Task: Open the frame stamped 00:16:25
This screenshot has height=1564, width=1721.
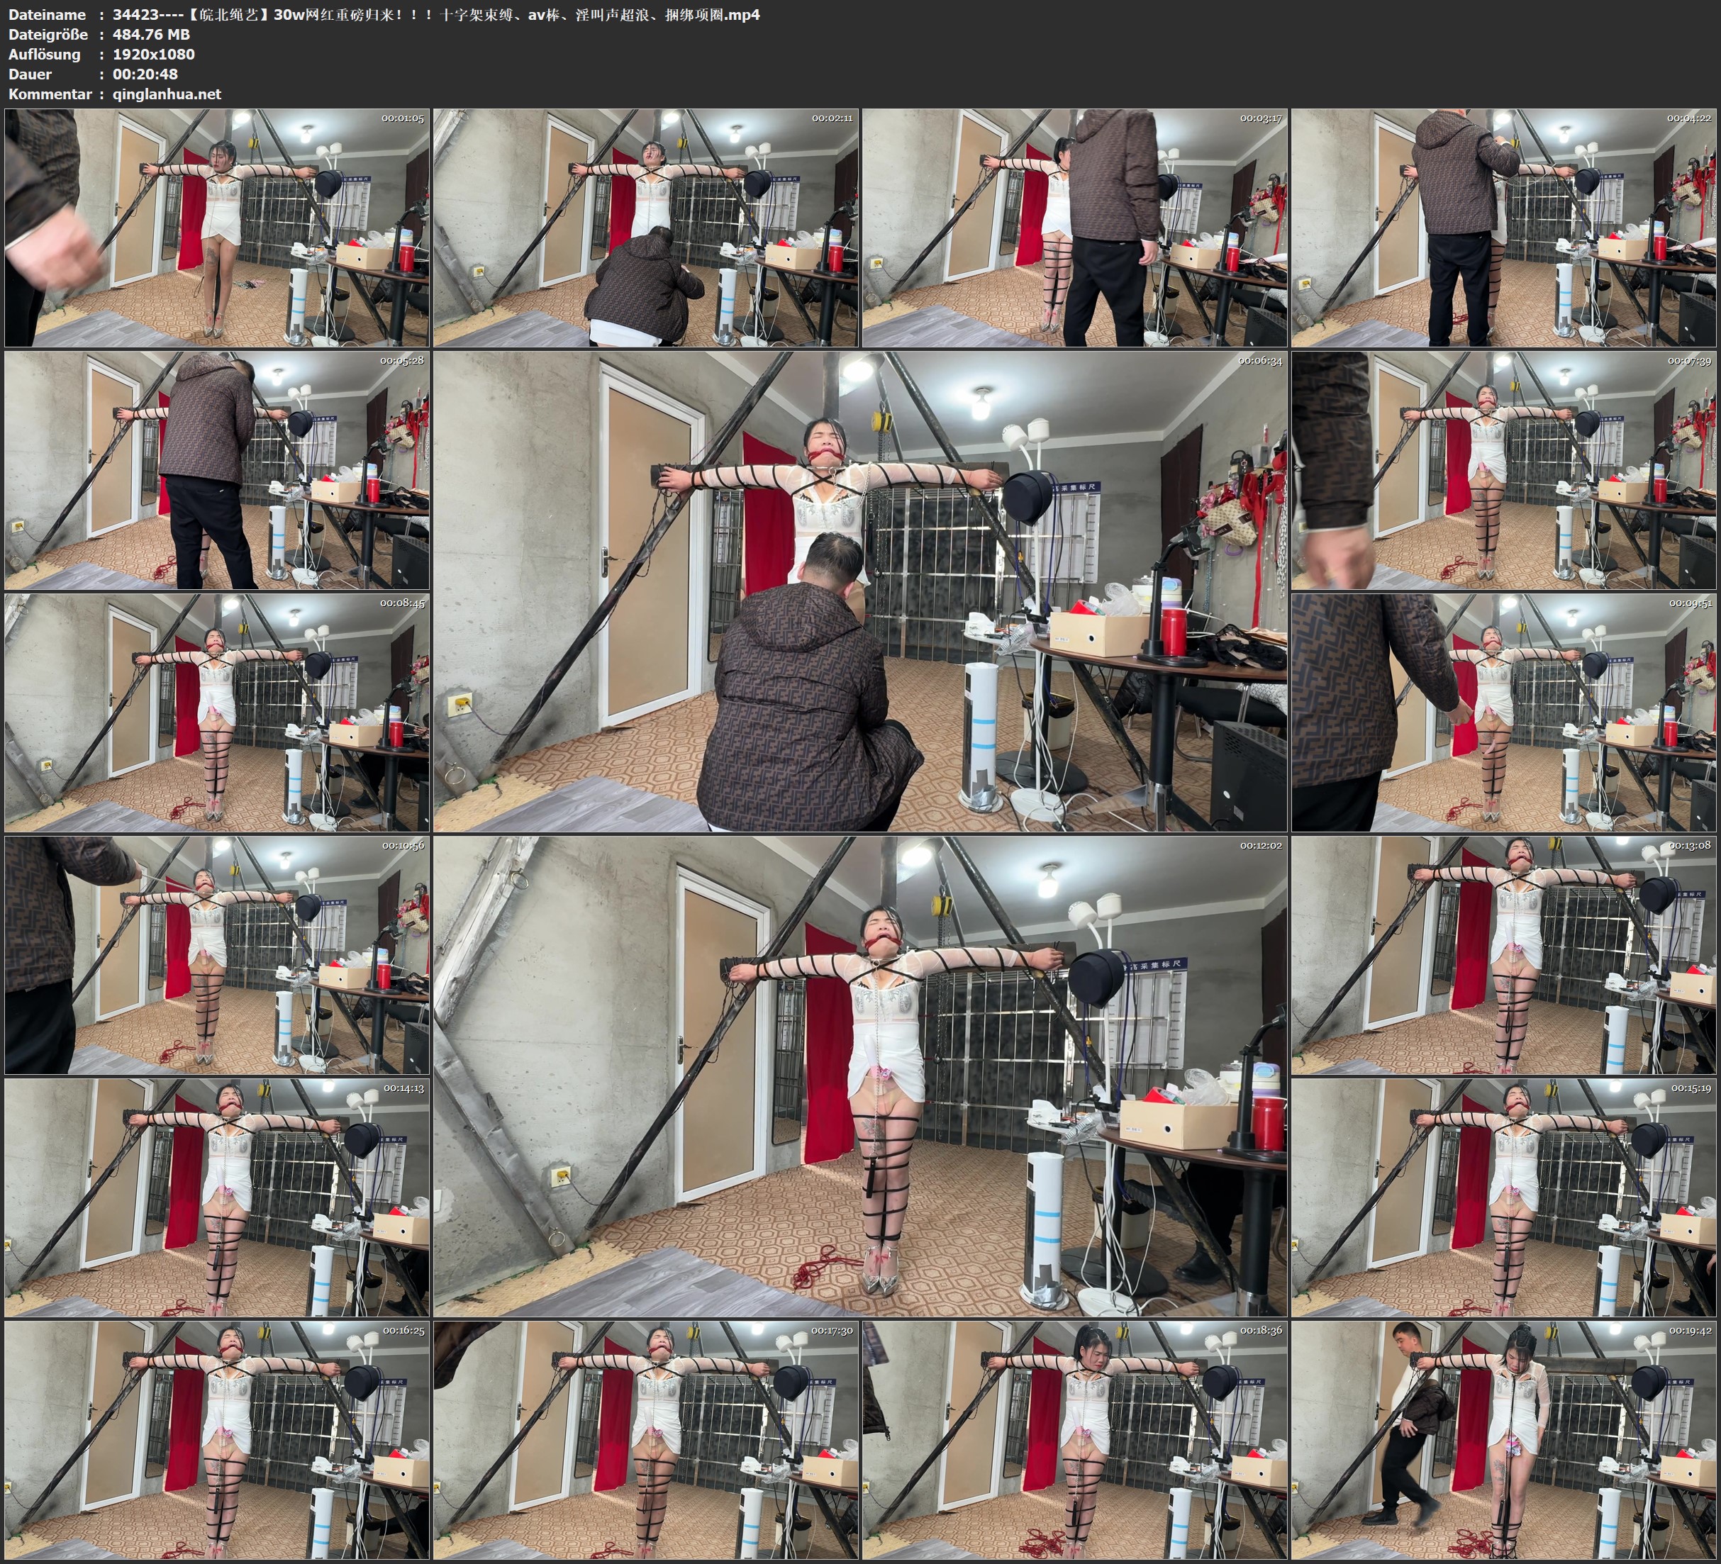Action: click(x=217, y=1439)
